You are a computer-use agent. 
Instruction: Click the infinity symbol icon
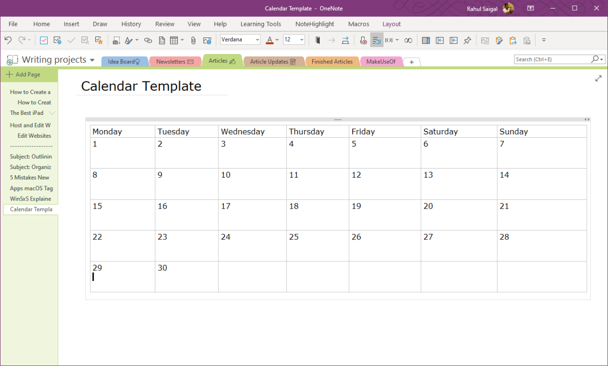408,40
